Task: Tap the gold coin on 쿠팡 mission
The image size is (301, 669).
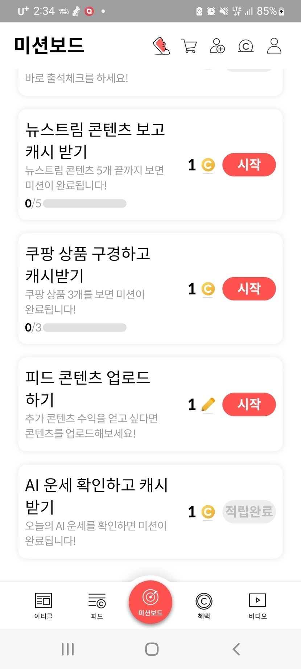Action: (x=208, y=289)
